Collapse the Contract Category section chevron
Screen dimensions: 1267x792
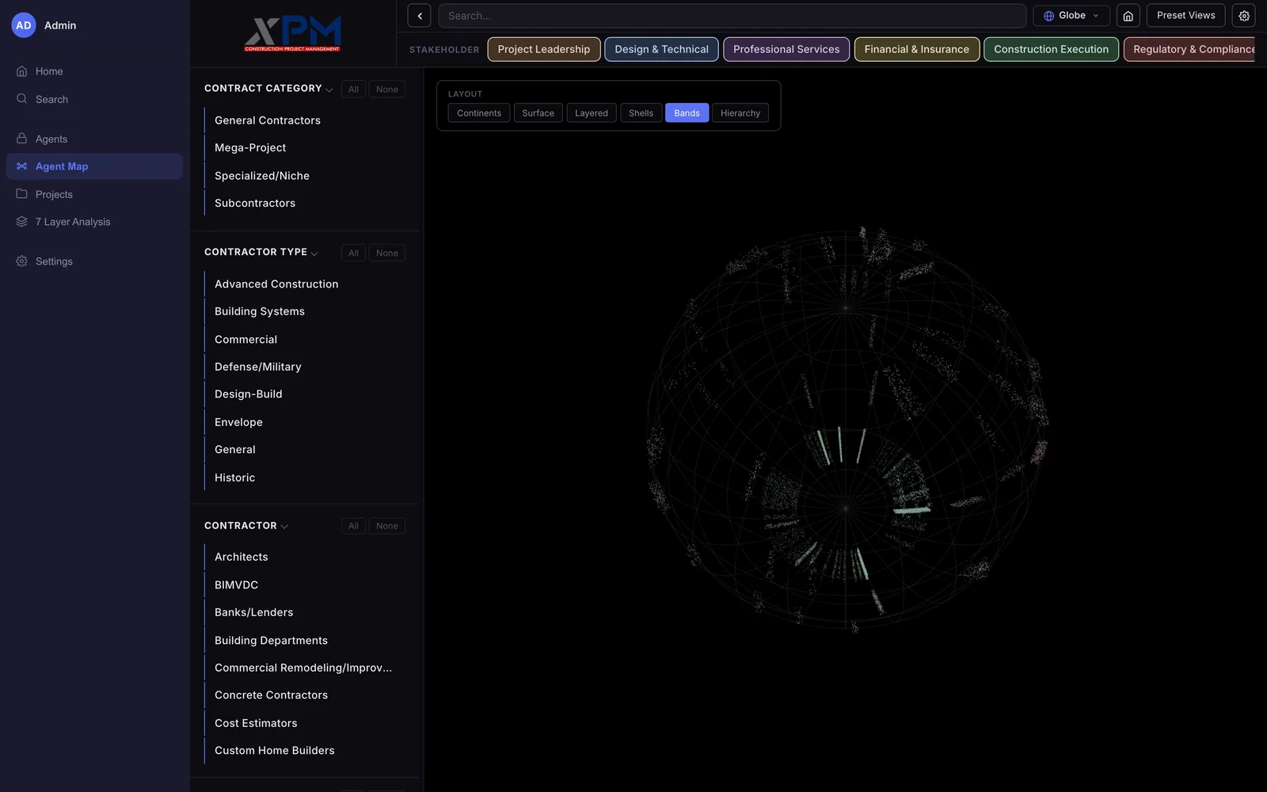329,89
